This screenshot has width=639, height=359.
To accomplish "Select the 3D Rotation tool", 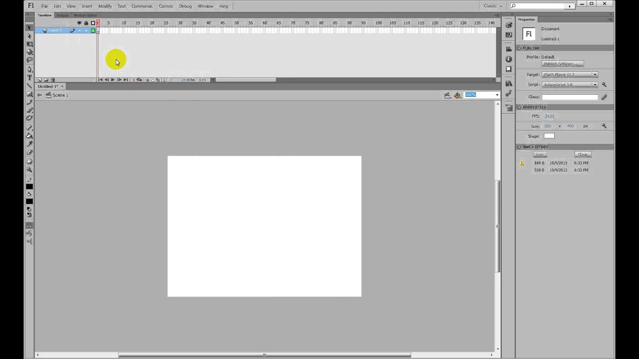I will (x=29, y=52).
